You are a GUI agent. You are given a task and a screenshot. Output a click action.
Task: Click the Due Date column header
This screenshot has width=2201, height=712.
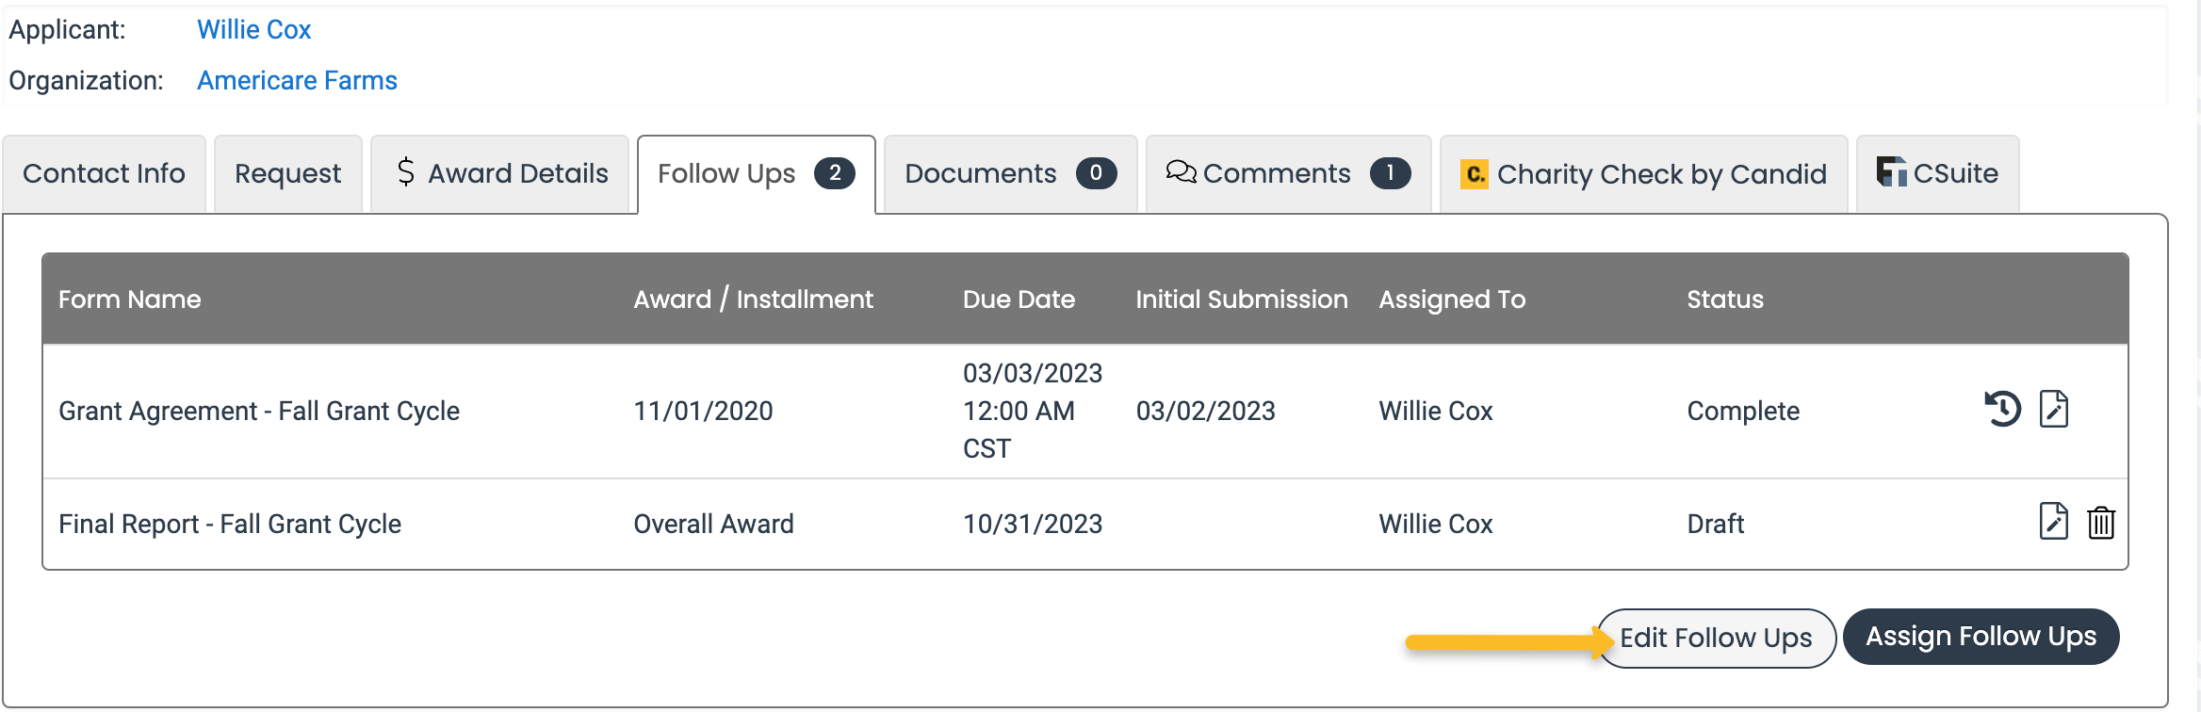pos(1019,299)
